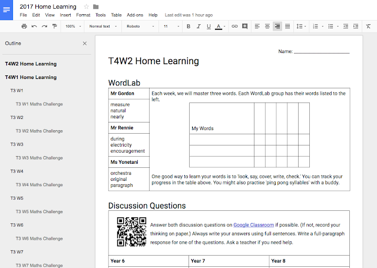The width and height of the screenshot is (377, 268).
Task: Jump to T4W1 Home Learning in outline
Action: [31, 77]
